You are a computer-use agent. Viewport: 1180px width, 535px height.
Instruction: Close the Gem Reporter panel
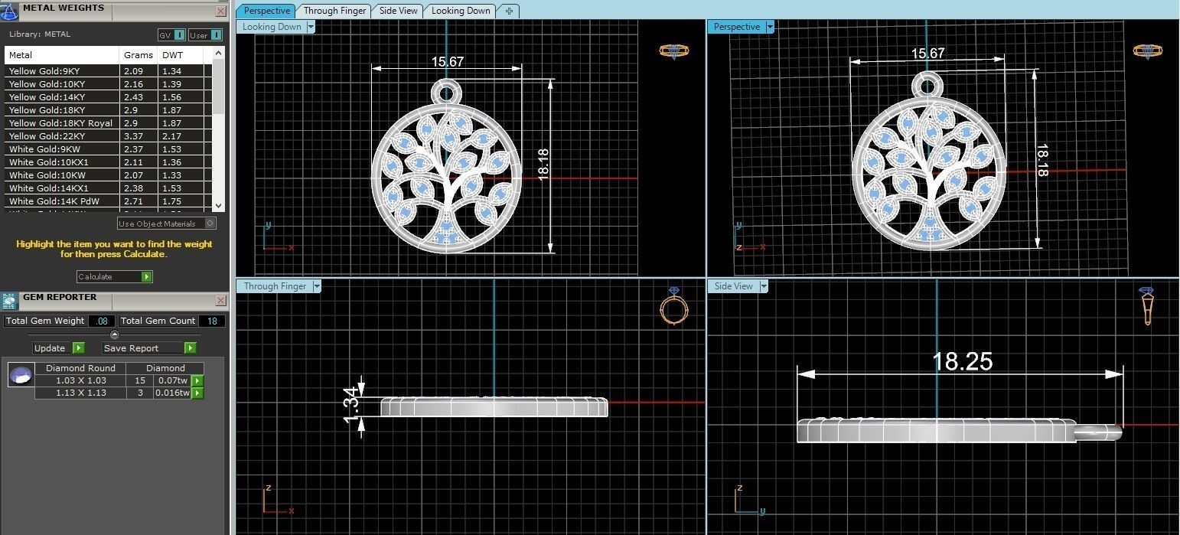tap(221, 300)
